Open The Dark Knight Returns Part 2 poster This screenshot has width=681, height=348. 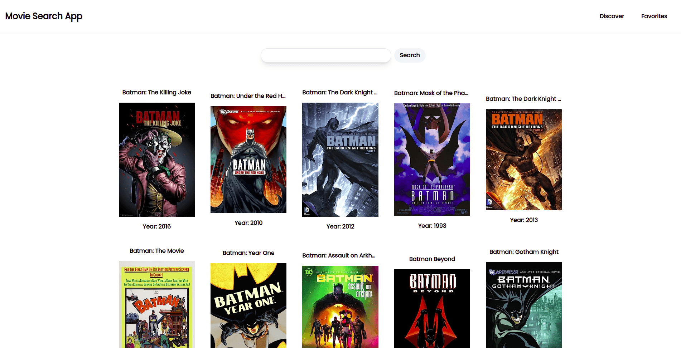[524, 160]
